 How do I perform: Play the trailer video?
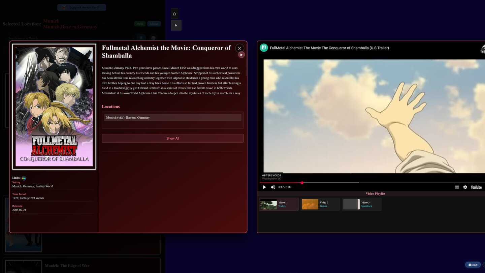point(264,187)
